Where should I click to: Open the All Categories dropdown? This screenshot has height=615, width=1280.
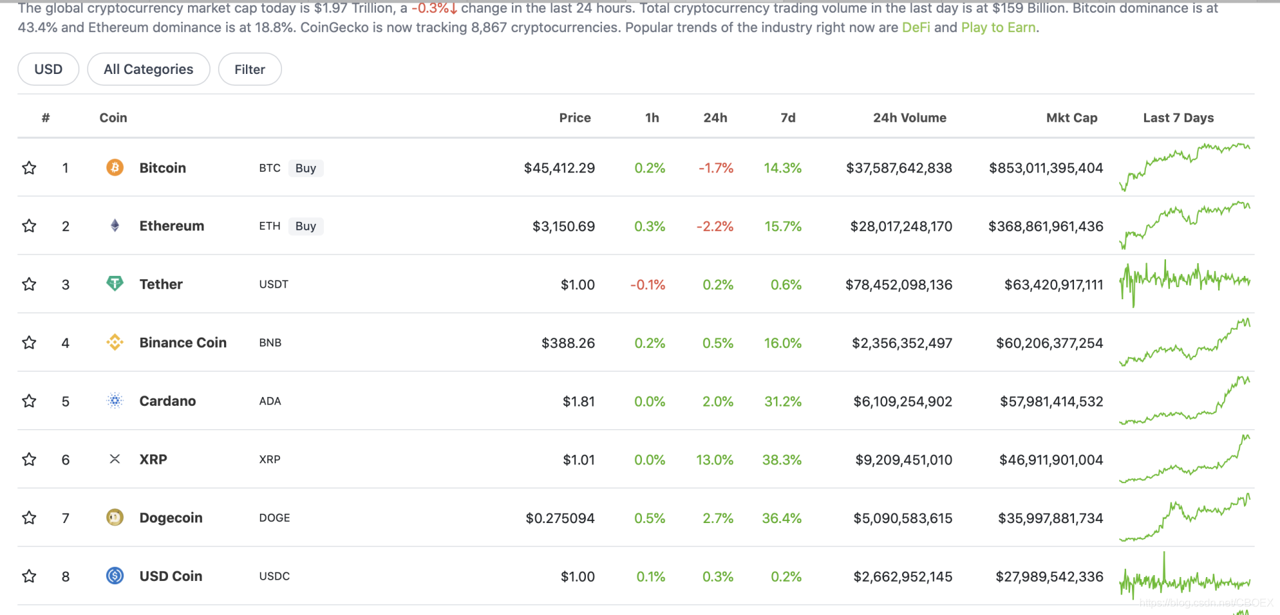(149, 69)
